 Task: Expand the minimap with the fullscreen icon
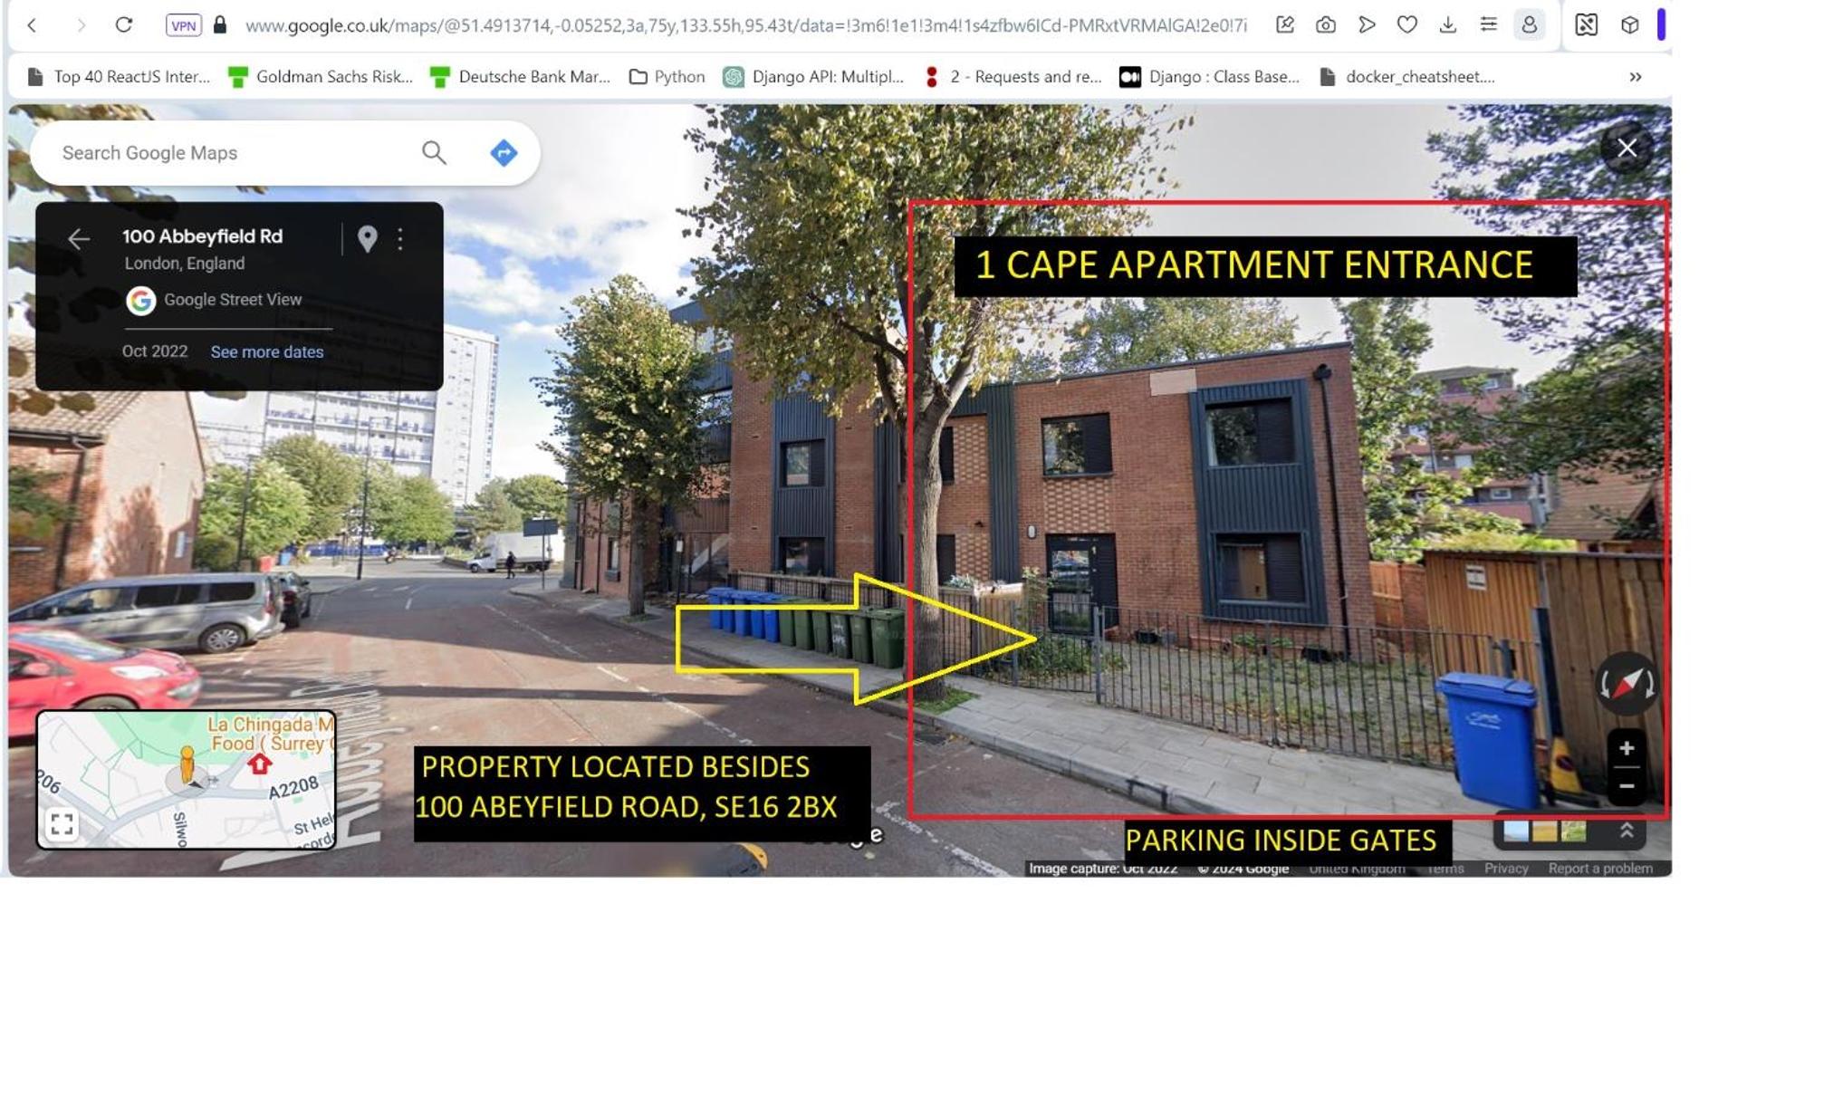click(x=62, y=824)
